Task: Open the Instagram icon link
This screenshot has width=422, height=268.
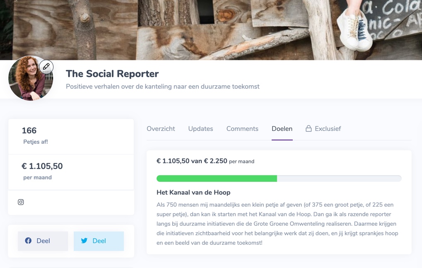Action: click(x=21, y=202)
